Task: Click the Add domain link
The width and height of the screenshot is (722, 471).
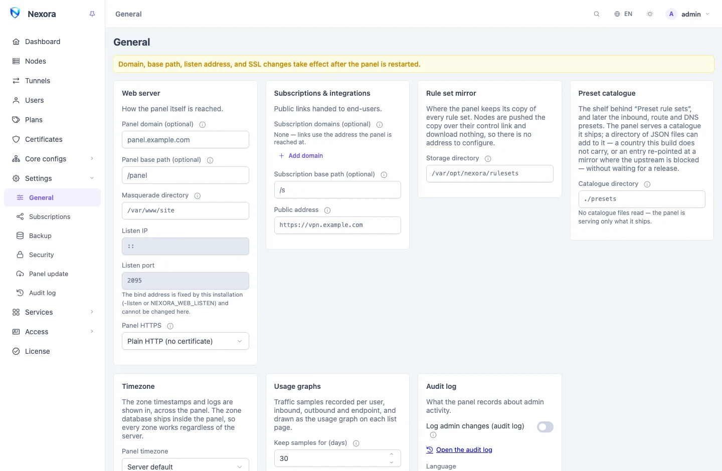Action: (301, 156)
